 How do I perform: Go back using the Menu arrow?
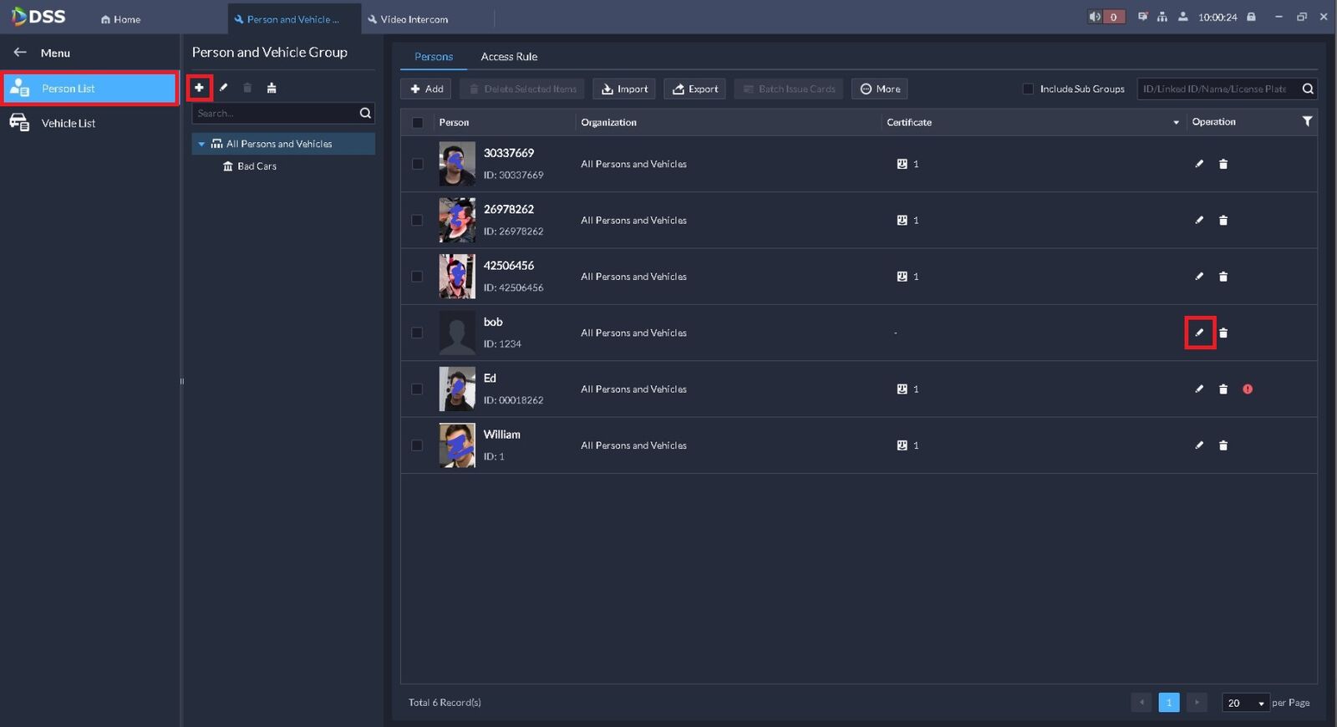(20, 53)
